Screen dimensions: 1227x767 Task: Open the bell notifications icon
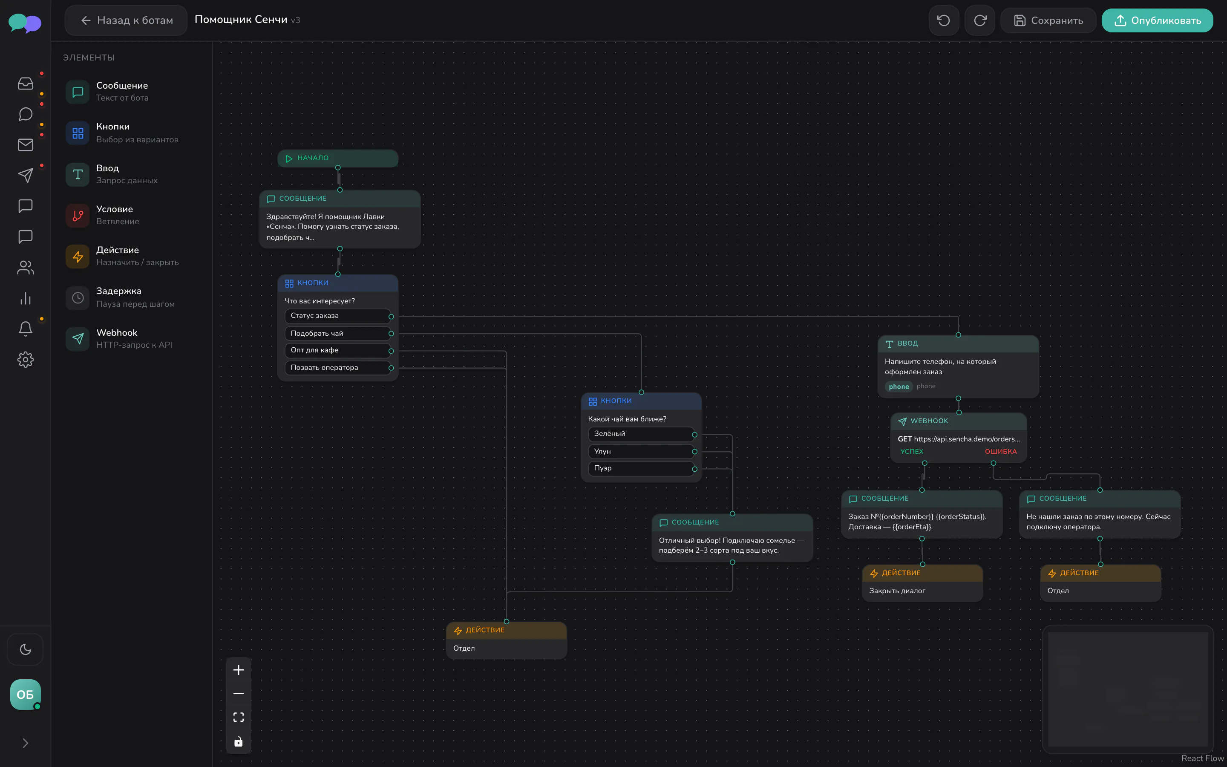(26, 329)
